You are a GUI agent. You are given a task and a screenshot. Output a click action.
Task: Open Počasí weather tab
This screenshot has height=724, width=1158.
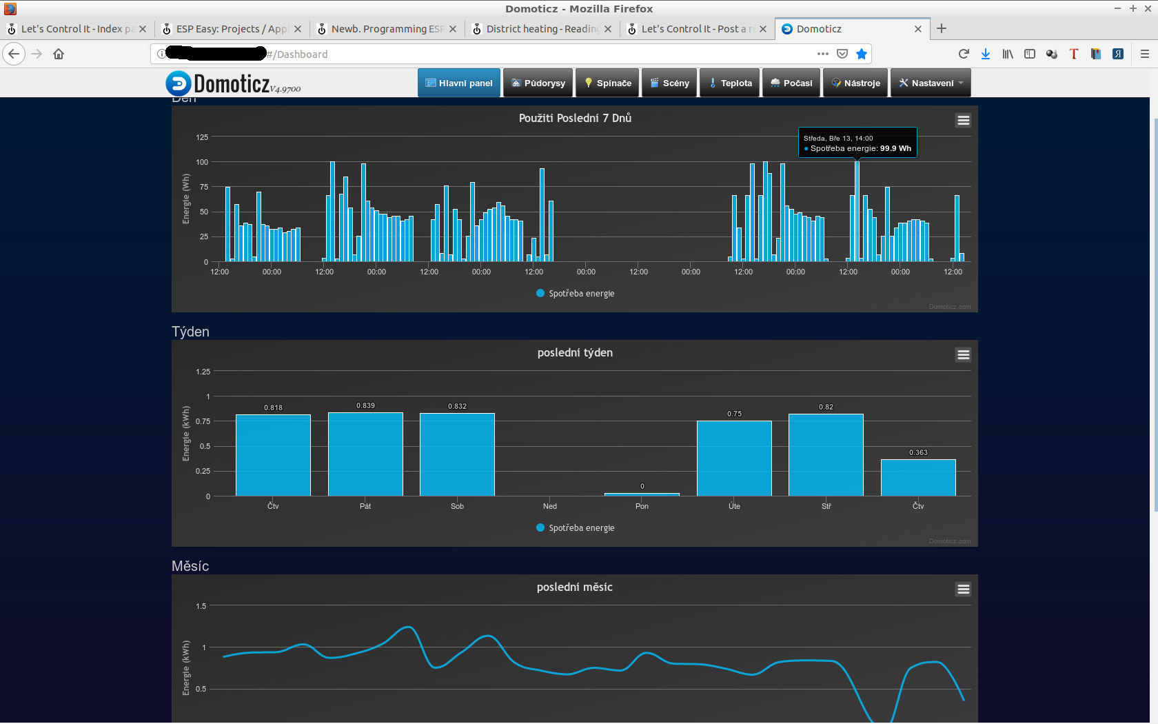click(791, 83)
